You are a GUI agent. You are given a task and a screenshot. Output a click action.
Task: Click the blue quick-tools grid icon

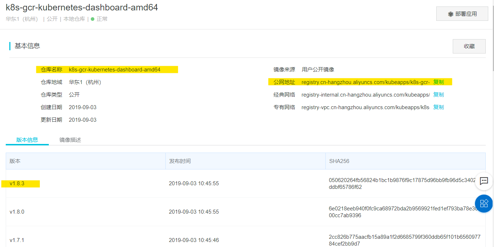tap(484, 204)
